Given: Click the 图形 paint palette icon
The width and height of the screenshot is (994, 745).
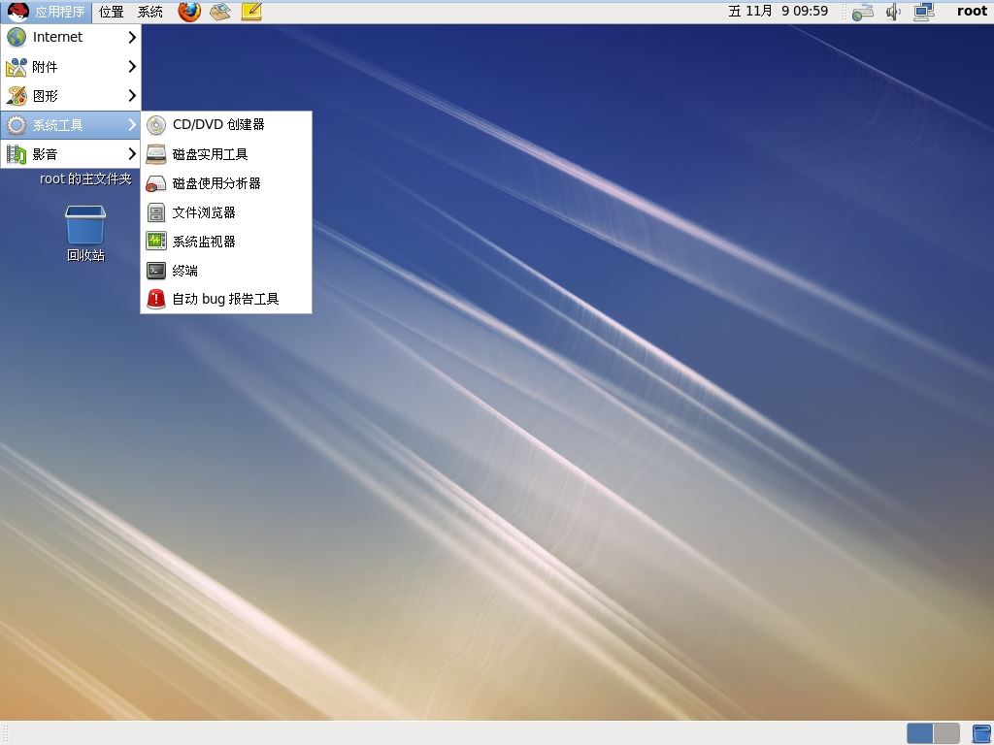Looking at the screenshot, I should click(x=17, y=96).
